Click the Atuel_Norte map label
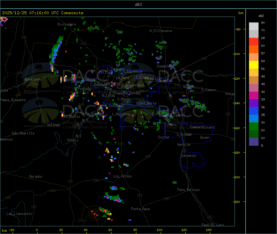This screenshot has height=234, width=277. tap(146, 103)
